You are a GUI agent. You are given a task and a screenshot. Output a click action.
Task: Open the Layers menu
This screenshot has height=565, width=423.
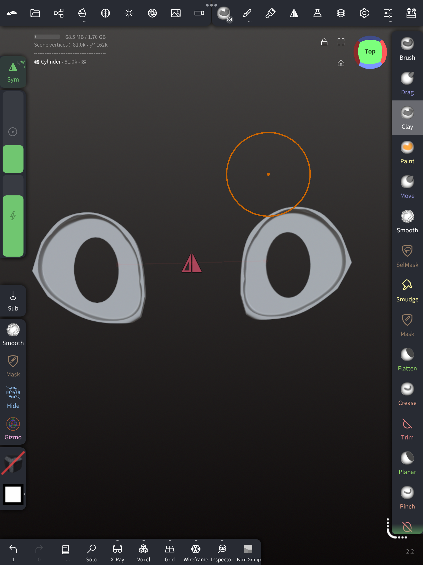click(x=341, y=13)
